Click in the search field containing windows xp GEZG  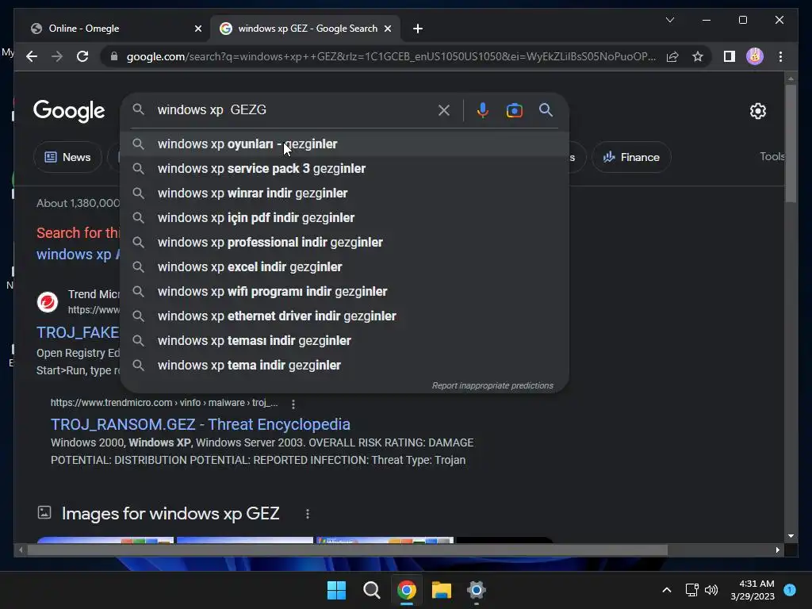point(295,109)
